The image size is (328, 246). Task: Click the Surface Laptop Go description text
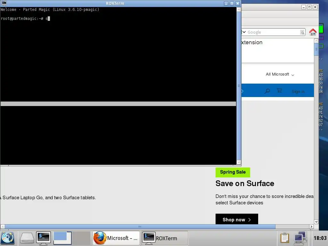coord(48,197)
